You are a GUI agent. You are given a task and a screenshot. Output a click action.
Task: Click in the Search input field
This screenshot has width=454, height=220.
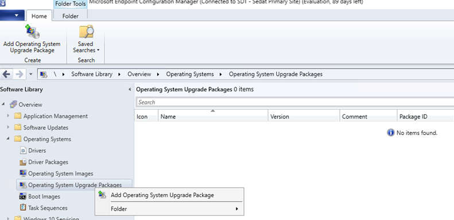pyautogui.click(x=295, y=102)
